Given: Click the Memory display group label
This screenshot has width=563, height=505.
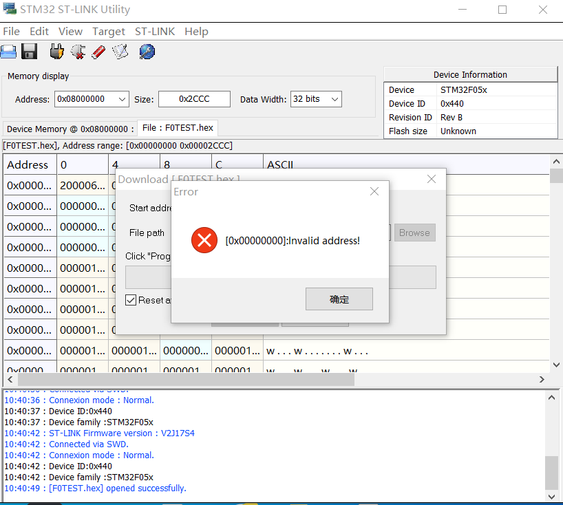Looking at the screenshot, I should [x=38, y=76].
